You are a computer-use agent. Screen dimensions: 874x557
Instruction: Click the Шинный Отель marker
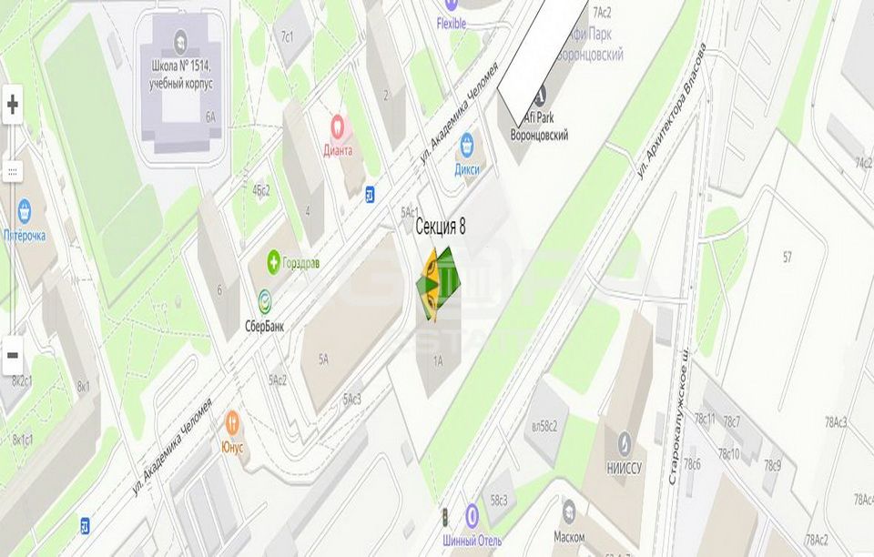473,516
